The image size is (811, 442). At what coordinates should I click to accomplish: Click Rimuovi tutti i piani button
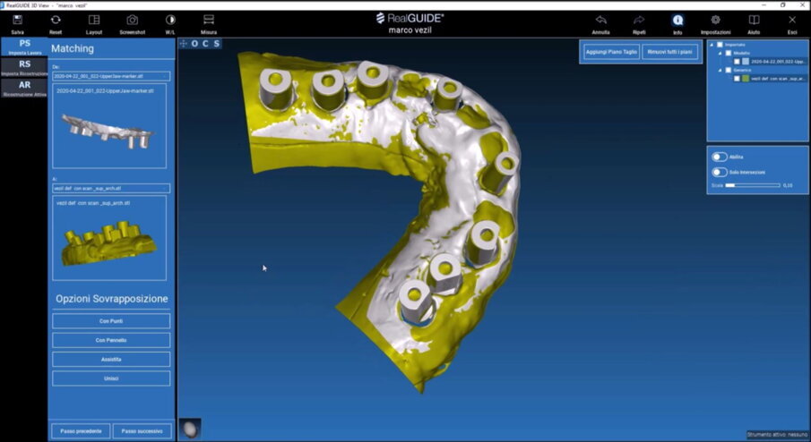coord(669,52)
